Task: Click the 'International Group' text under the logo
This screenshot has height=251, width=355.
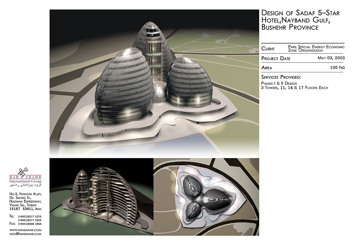Action: [26, 181]
